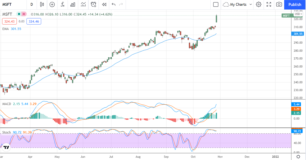The image size is (306, 160).
Task: Open financials bar chart icon
Action: pyautogui.click(x=73, y=4)
